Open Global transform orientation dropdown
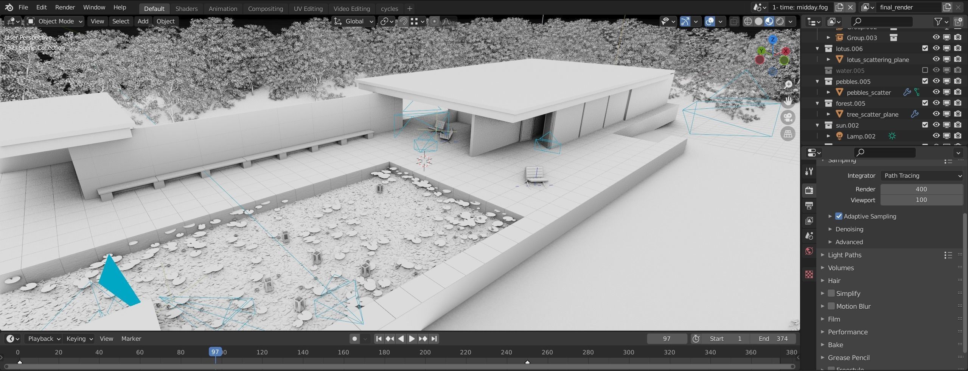This screenshot has height=371, width=968. (354, 22)
